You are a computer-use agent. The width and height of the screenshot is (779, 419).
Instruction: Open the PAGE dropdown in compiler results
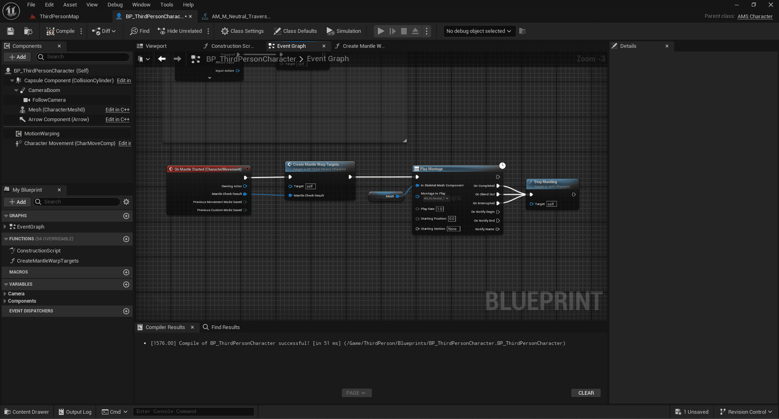(356, 393)
